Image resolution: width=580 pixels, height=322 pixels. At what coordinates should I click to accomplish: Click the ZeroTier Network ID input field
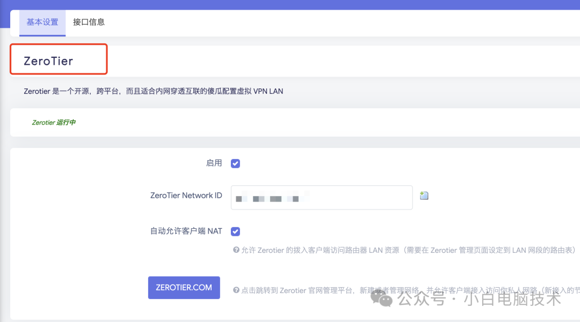pyautogui.click(x=322, y=198)
